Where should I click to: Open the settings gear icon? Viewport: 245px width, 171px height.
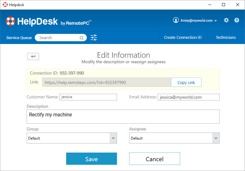click(x=226, y=20)
